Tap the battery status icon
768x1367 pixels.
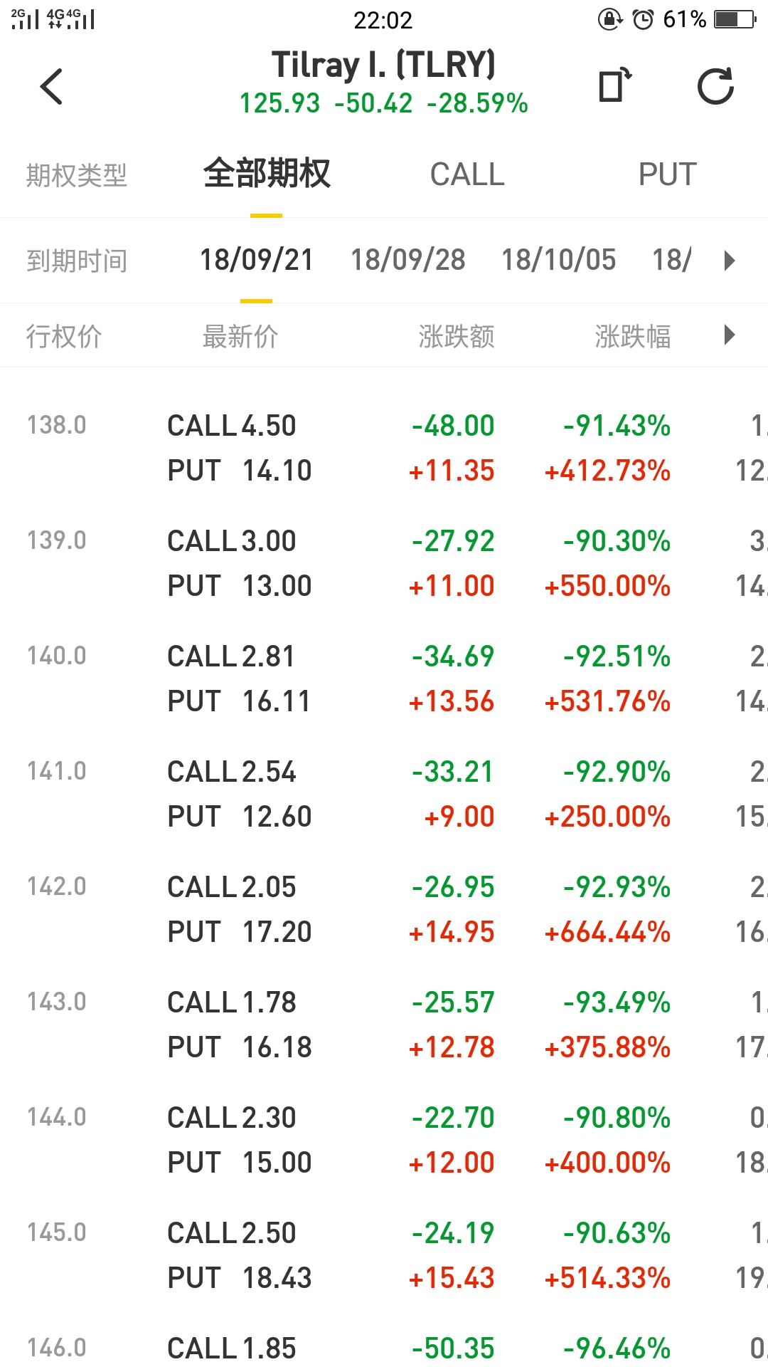735,19
